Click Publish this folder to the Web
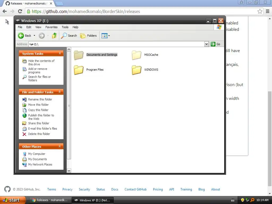This screenshot has height=204, width=272. pyautogui.click(x=41, y=117)
